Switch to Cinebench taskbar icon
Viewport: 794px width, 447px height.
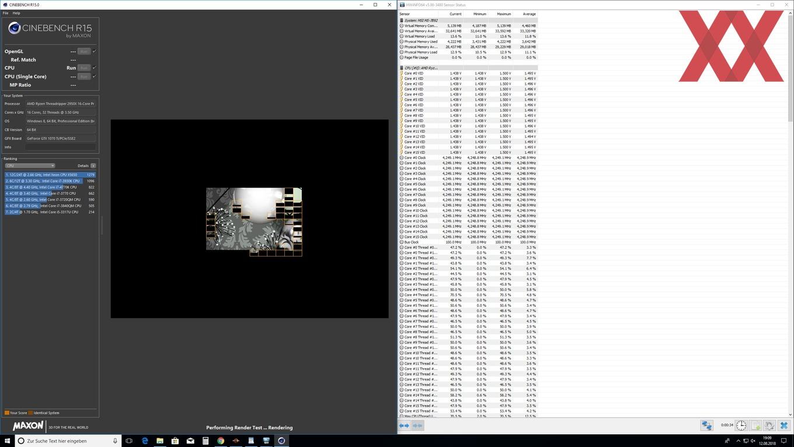281,441
